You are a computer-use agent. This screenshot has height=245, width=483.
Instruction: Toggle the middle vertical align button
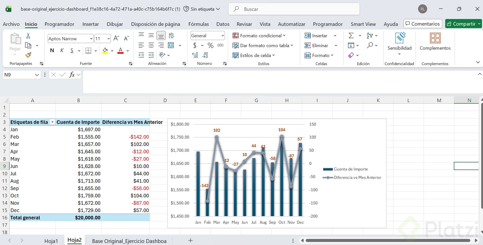coord(151,36)
